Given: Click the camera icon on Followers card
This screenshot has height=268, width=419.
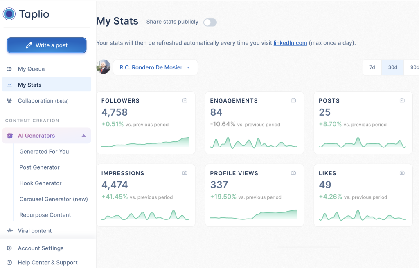Looking at the screenshot, I should coord(185,100).
